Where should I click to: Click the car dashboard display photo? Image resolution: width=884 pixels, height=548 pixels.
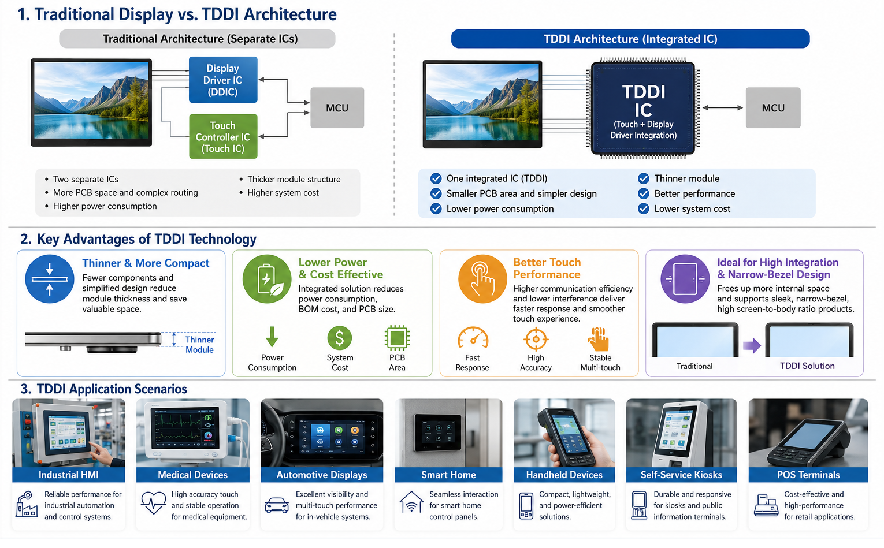(322, 433)
